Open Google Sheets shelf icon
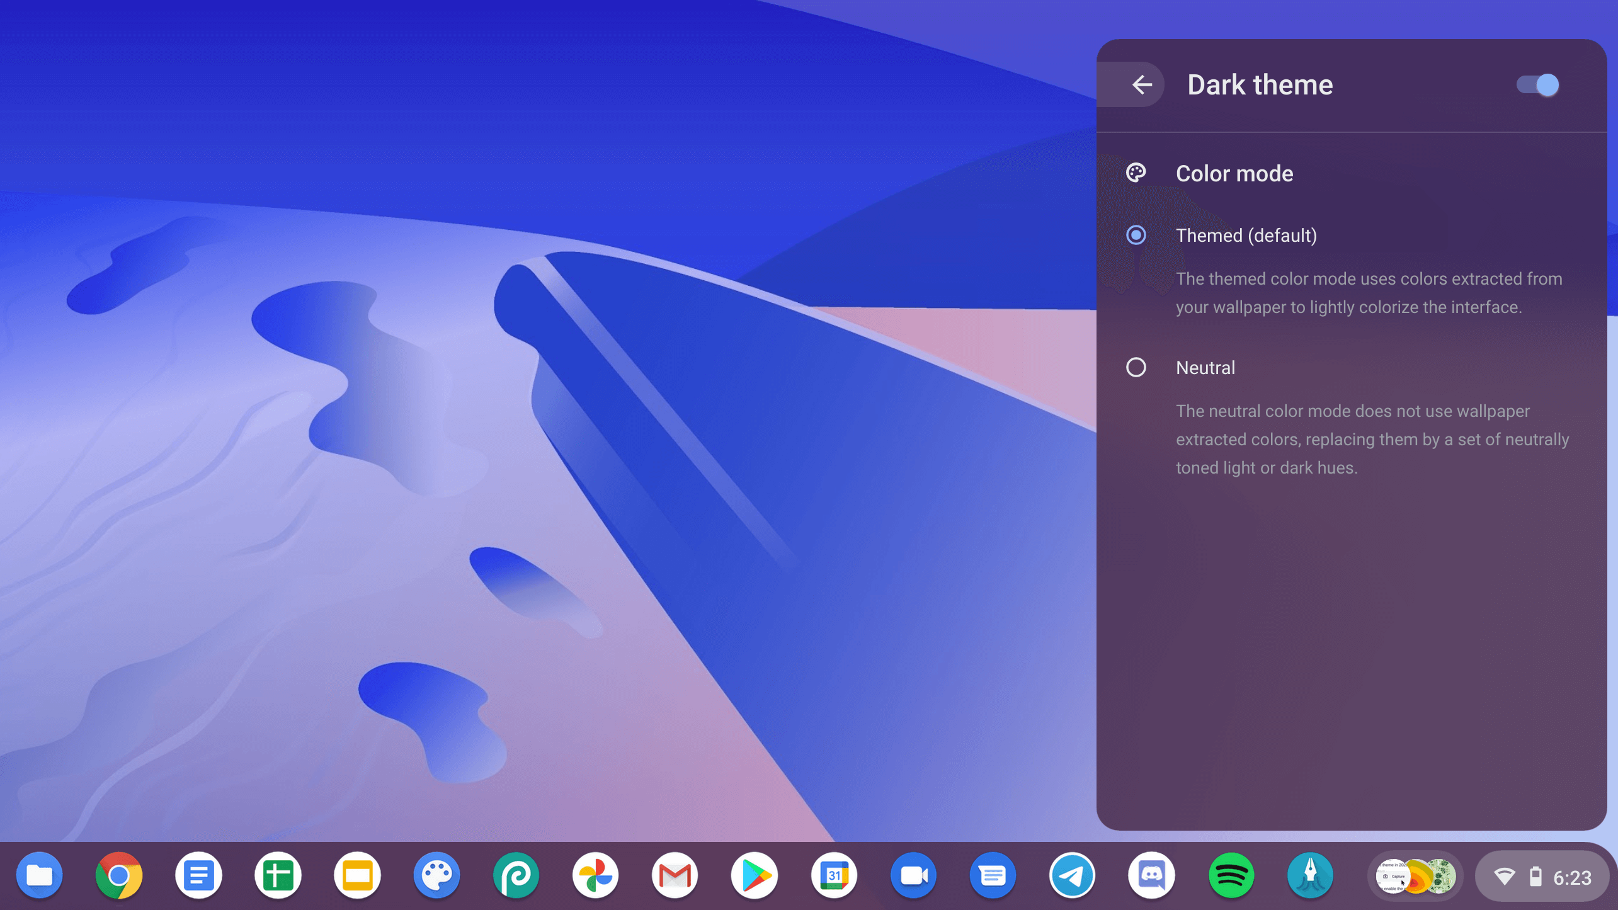 (278, 875)
